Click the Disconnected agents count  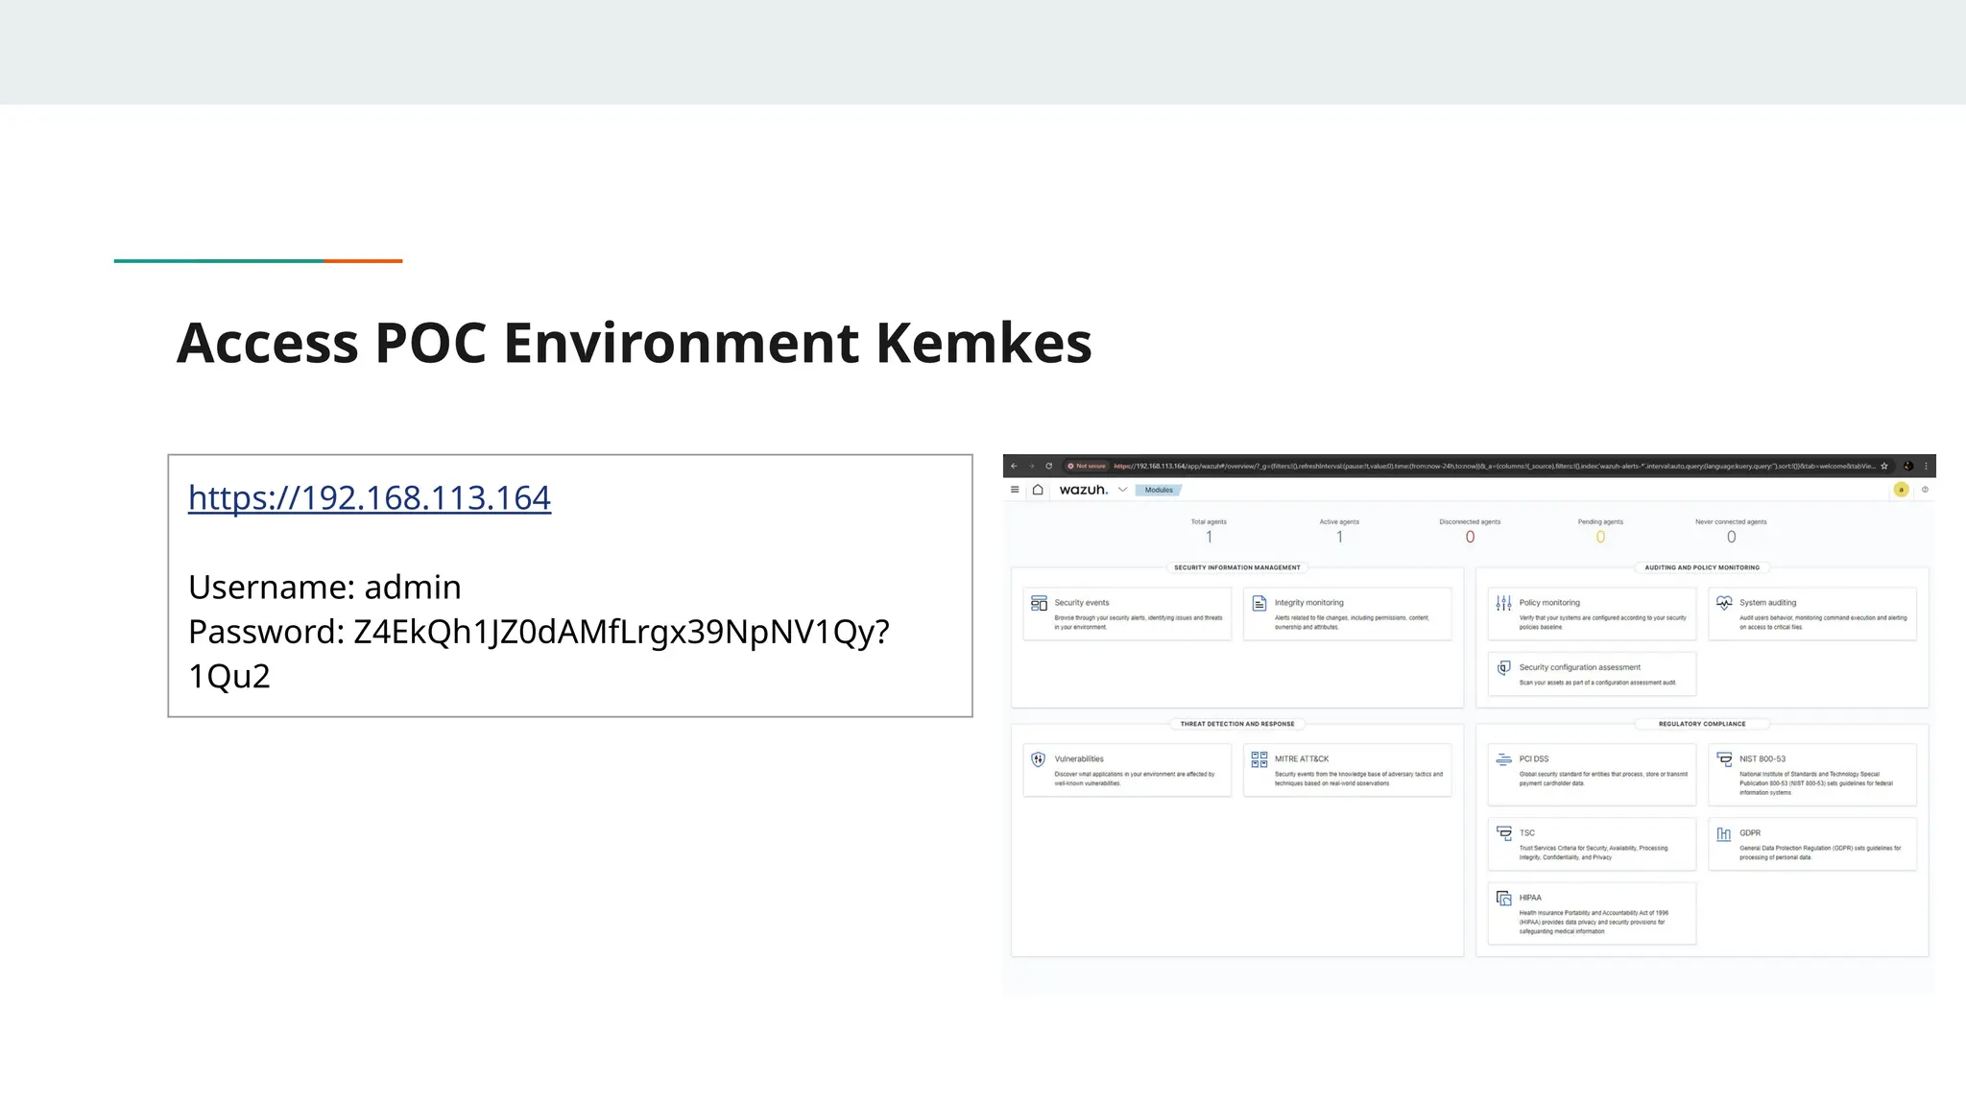coord(1470,538)
